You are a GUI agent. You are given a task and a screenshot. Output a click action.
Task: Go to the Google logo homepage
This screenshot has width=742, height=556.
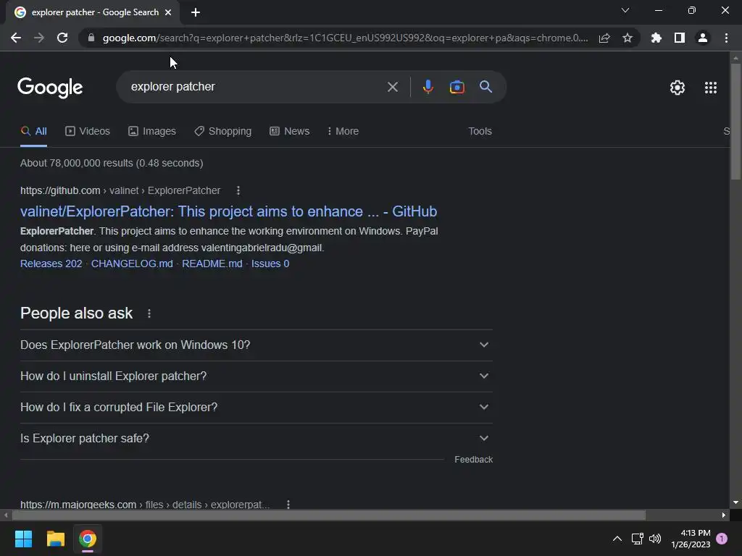(x=50, y=88)
